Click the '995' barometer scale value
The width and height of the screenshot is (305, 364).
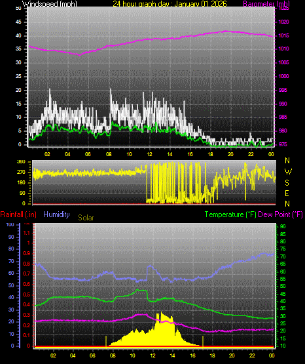pos(283,90)
